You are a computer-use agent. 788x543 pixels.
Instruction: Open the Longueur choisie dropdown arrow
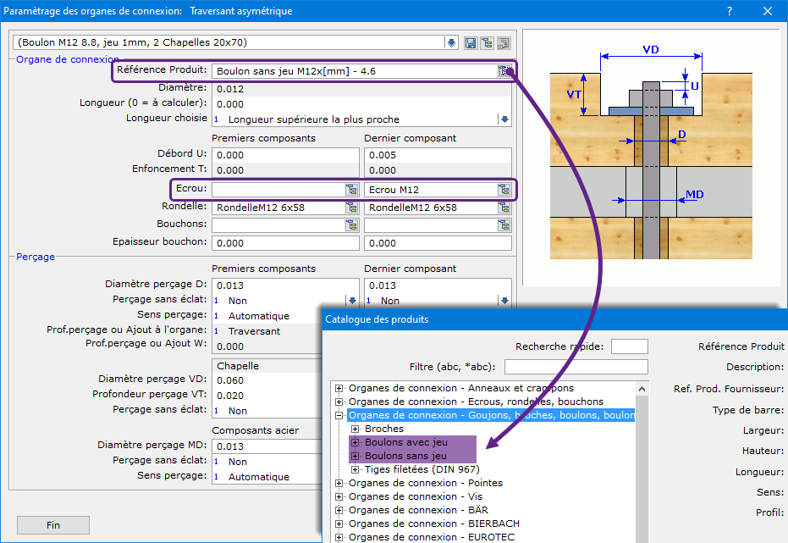coord(504,119)
